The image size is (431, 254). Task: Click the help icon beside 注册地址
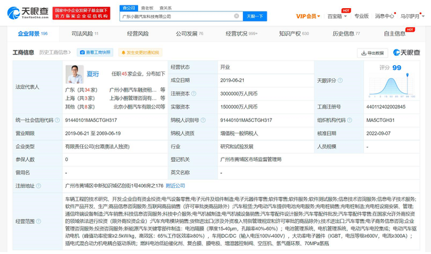(38, 186)
